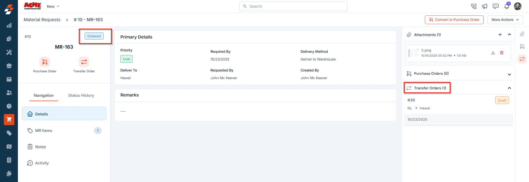The width and height of the screenshot is (529, 182).
Task: Click the Attachments (1) heading
Action: 427,35
